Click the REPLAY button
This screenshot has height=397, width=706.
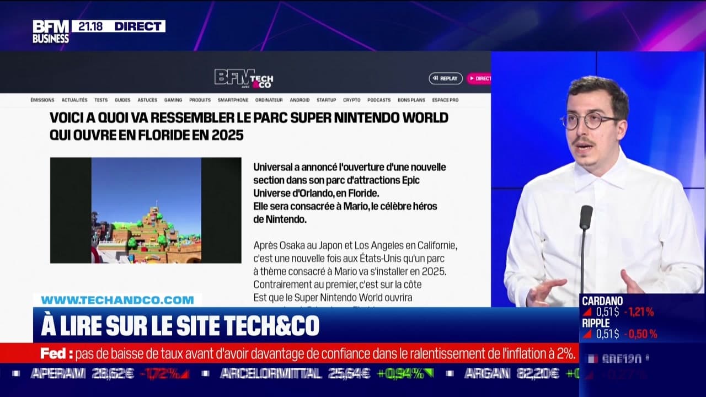[x=446, y=79]
